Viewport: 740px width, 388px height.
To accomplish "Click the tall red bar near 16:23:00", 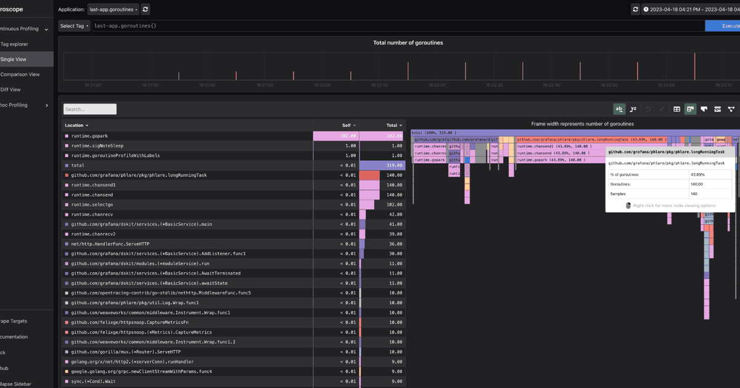I will click(x=695, y=67).
